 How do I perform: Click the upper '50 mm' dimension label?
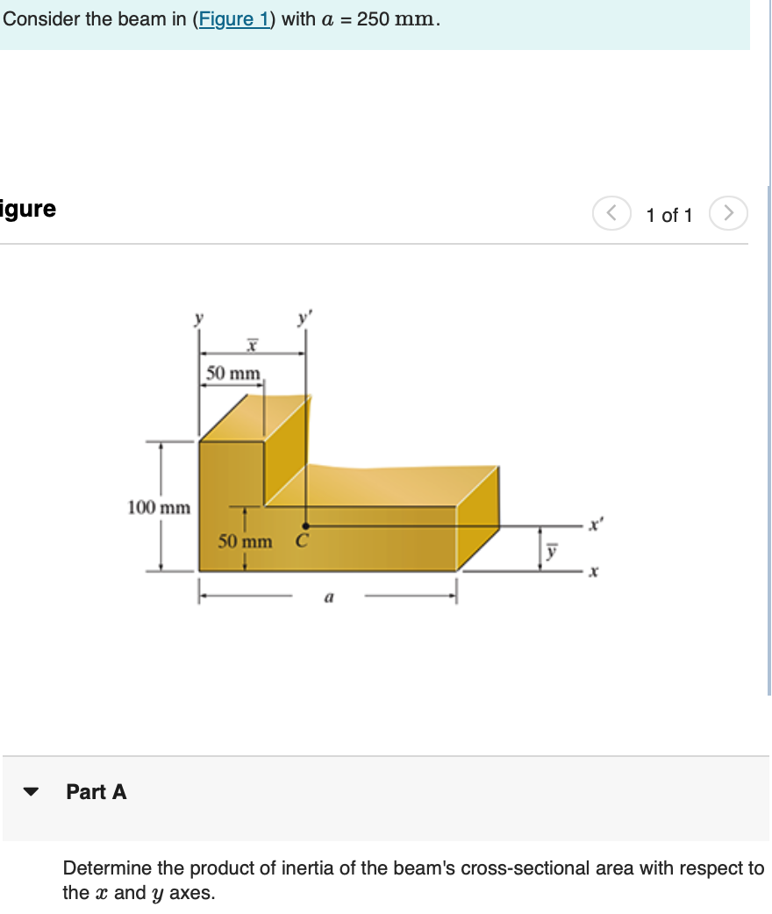point(231,374)
